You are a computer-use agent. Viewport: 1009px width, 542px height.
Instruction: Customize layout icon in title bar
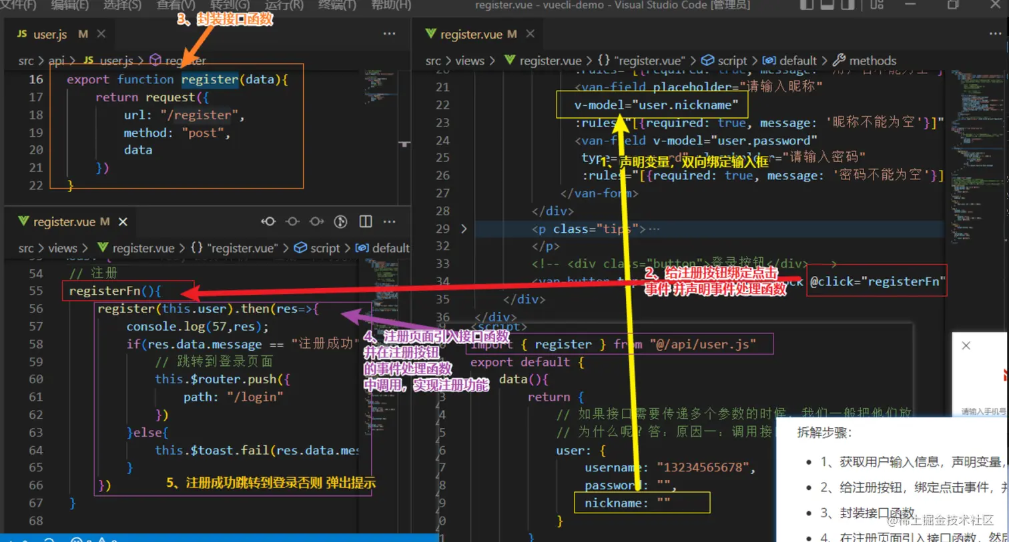(x=877, y=5)
